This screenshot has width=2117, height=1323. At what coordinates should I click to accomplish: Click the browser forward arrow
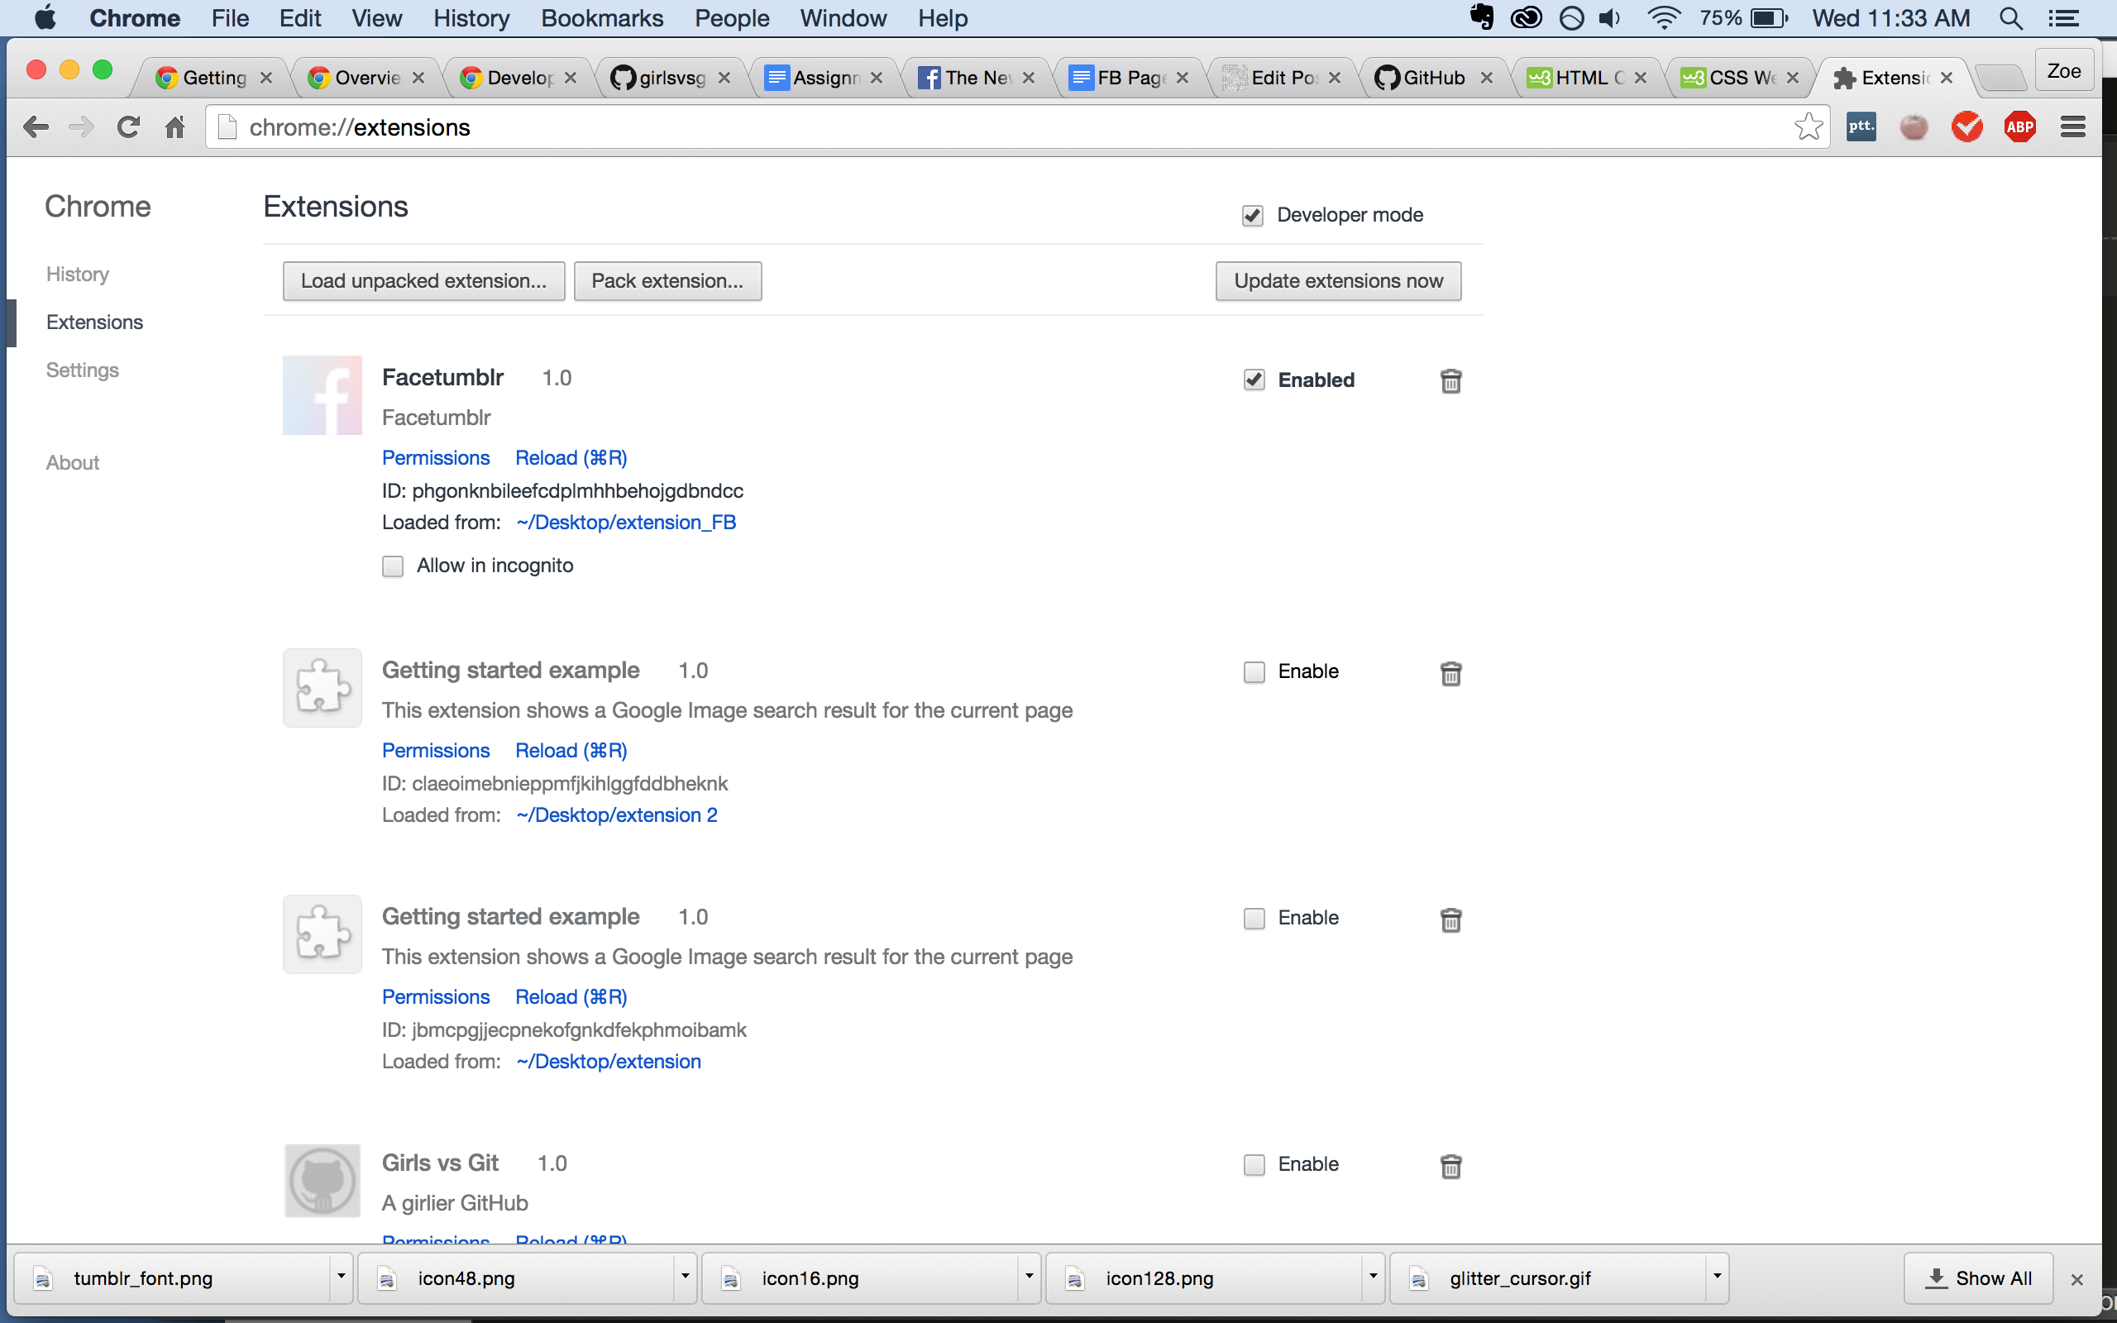pyautogui.click(x=81, y=127)
